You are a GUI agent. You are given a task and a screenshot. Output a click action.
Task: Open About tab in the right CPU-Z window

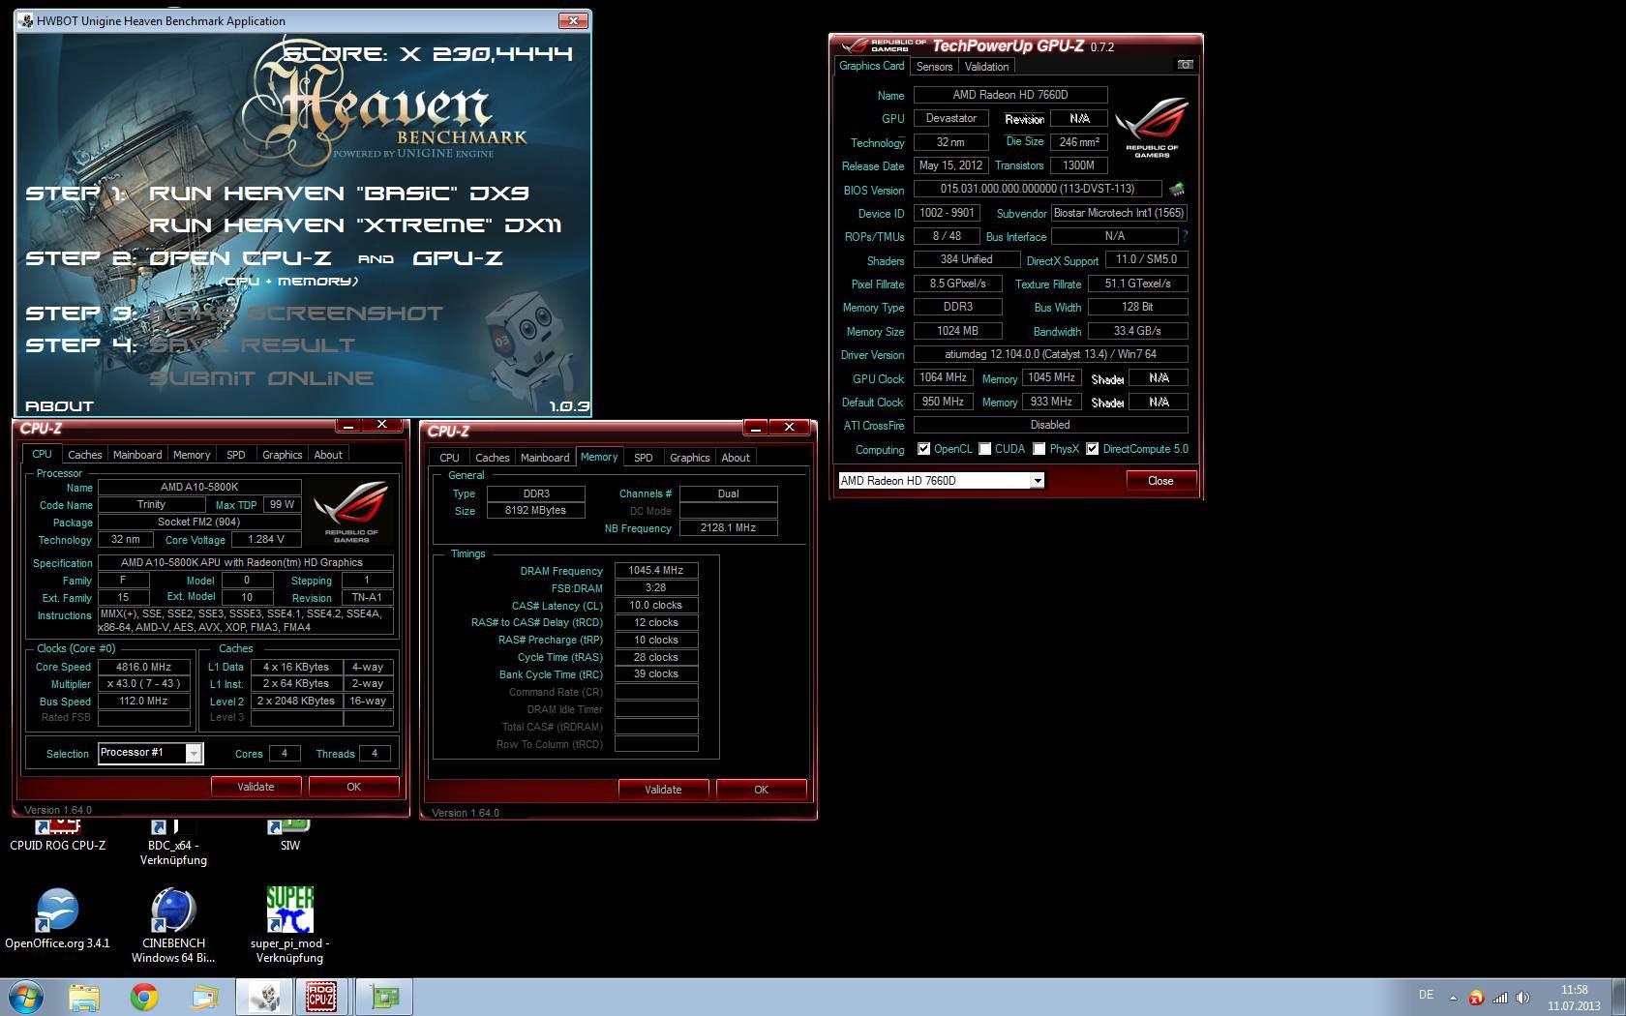point(736,458)
